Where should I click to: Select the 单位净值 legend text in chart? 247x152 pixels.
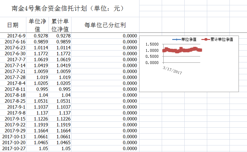pyautogui.click(x=189, y=39)
